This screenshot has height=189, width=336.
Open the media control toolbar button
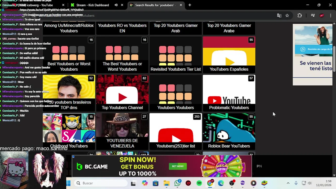pyautogui.click(x=313, y=15)
